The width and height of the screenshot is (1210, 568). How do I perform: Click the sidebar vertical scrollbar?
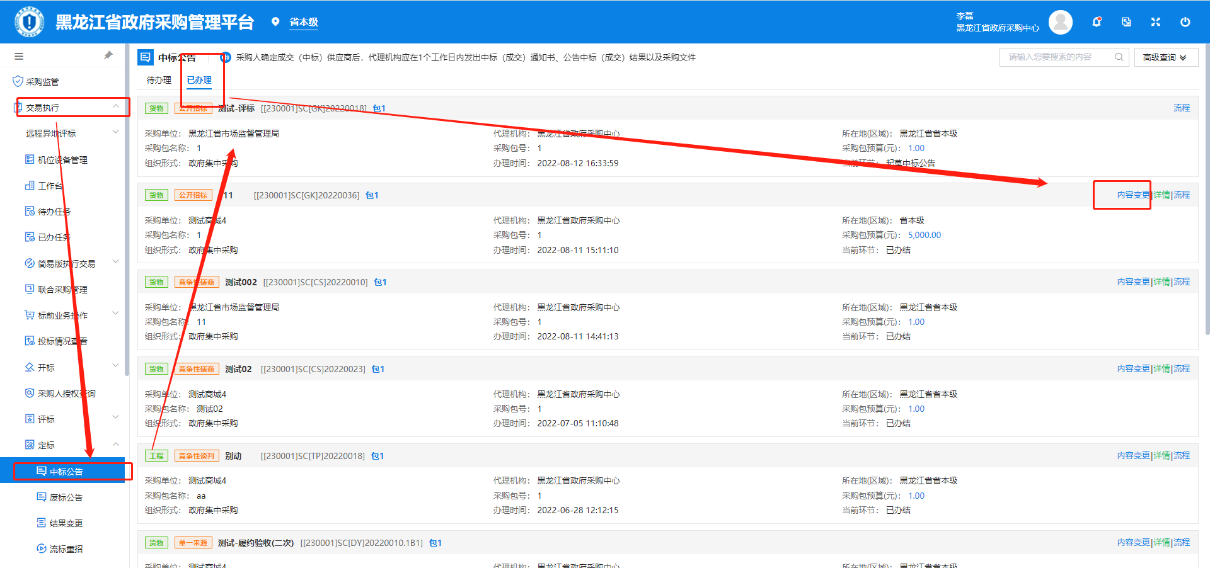coord(127,211)
